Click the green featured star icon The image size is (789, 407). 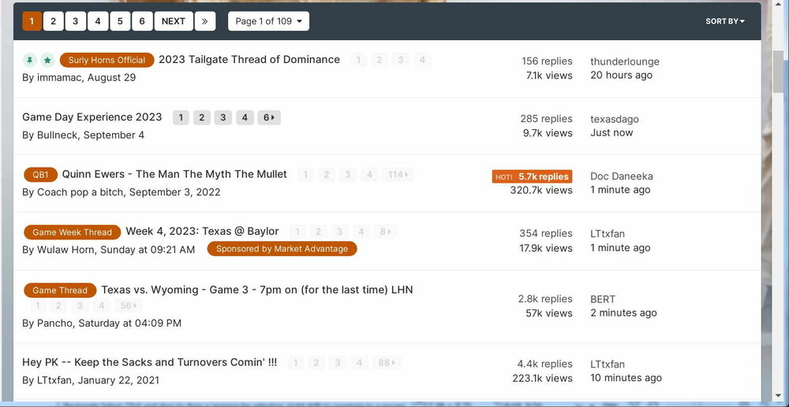(x=47, y=60)
